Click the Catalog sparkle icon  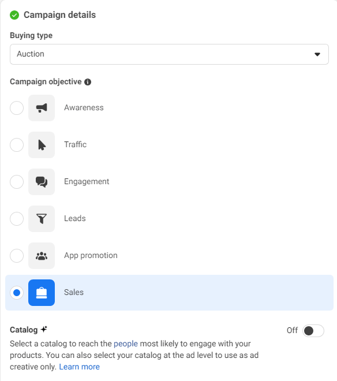(x=44, y=330)
